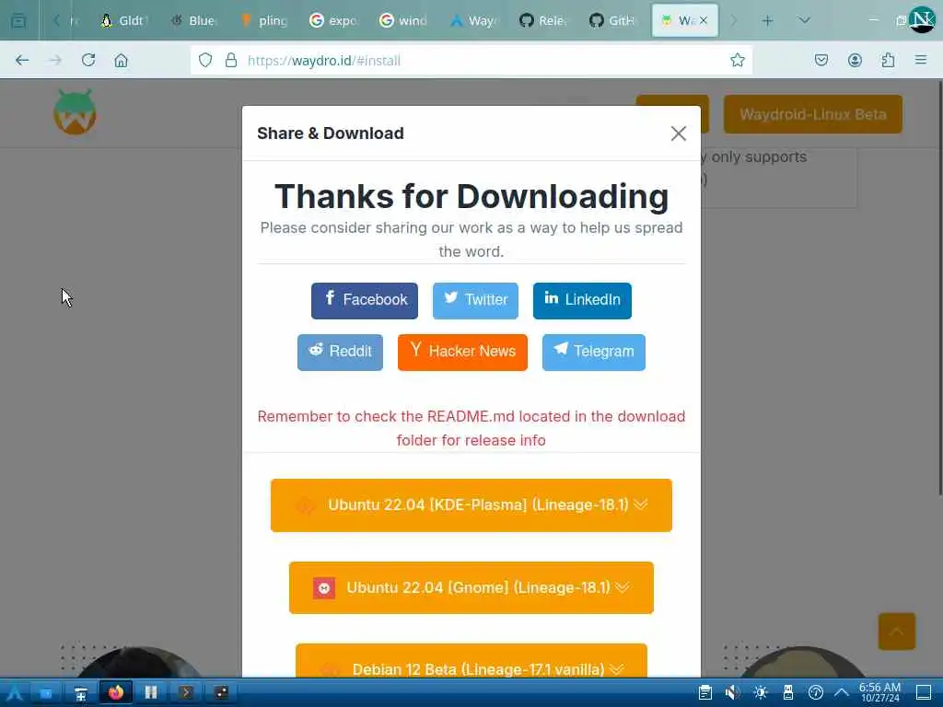Click the Waydroid logo in header

(76, 112)
